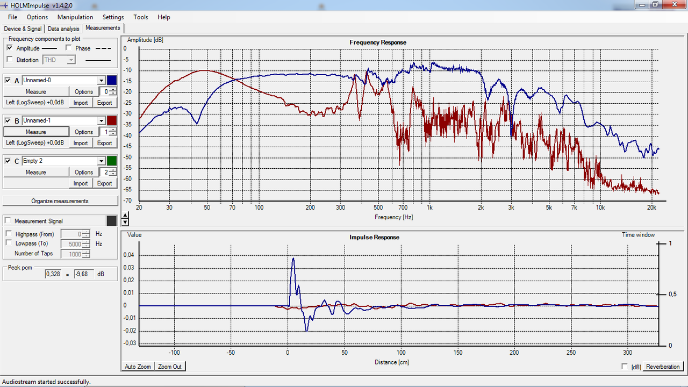Image resolution: width=688 pixels, height=387 pixels.
Task: Open the THD distortion dropdown
Action: [71, 60]
